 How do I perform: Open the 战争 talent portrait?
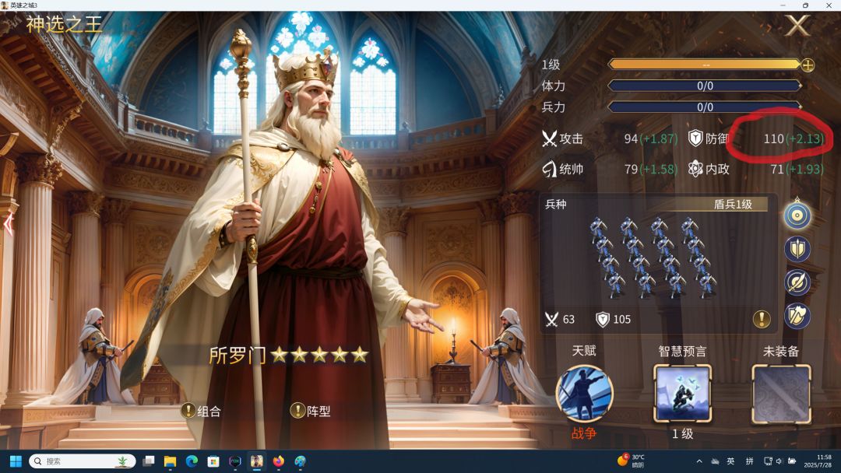[584, 394]
